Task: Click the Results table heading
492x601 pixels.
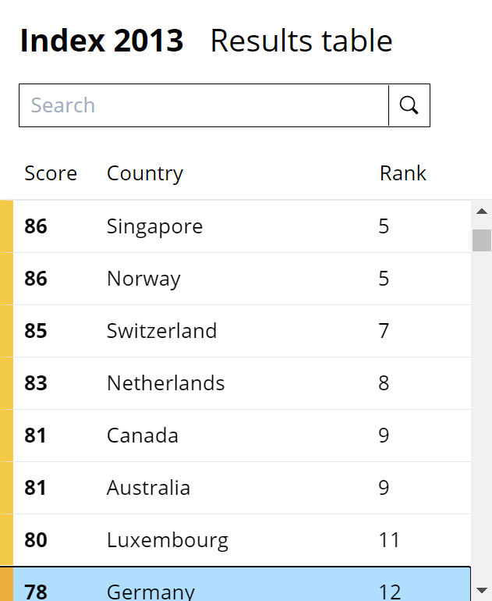Action: [x=301, y=41]
